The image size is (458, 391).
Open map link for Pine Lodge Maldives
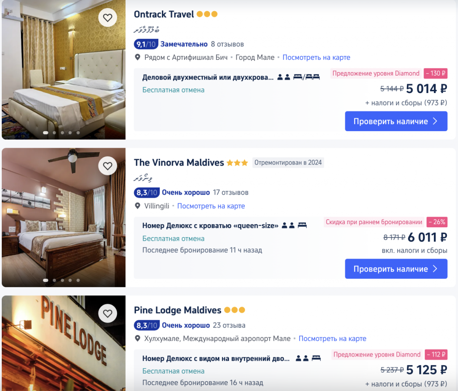332,338
